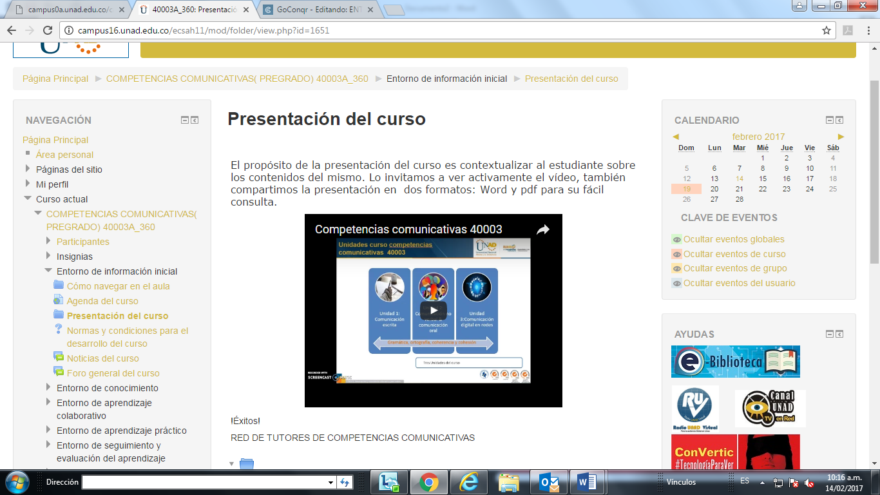
Task: Hide group events via Ocultar eventos de grupo
Action: pos(734,268)
